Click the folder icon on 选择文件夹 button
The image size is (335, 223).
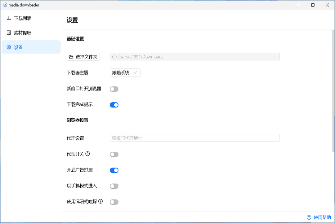(x=71, y=57)
